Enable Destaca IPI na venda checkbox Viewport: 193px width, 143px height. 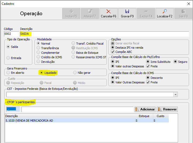click(x=113, y=48)
